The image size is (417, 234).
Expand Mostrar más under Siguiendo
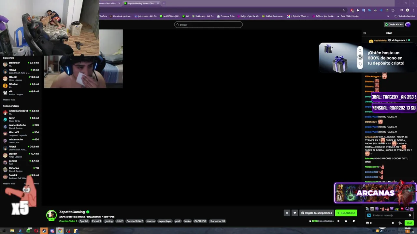pos(9,100)
